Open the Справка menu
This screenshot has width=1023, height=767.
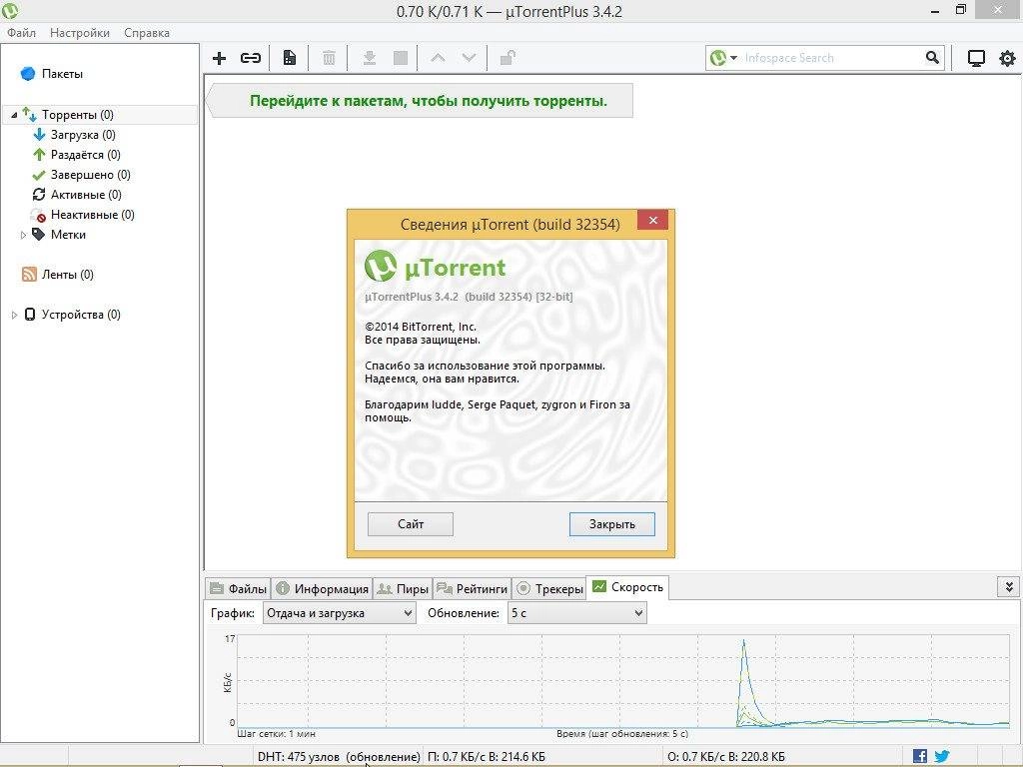[147, 33]
